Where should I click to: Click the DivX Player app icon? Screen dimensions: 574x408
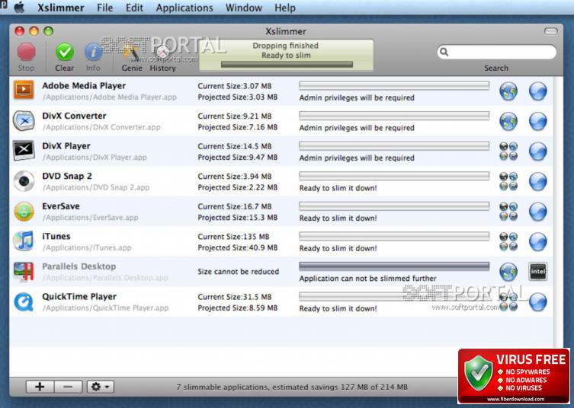[24, 151]
